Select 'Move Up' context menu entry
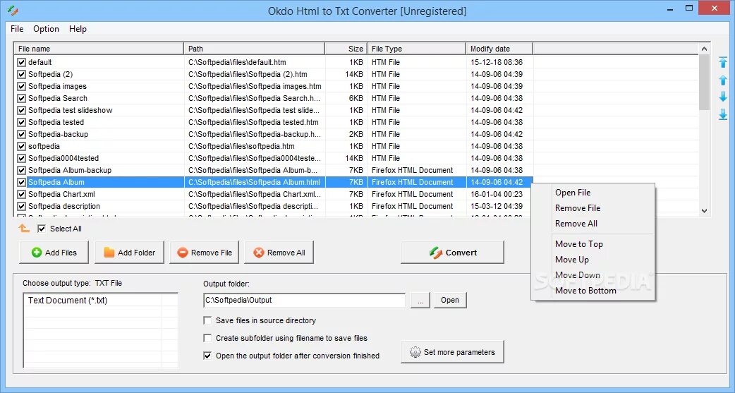 593,260
